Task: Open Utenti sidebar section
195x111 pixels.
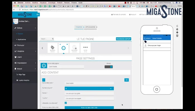Action: click(25, 57)
